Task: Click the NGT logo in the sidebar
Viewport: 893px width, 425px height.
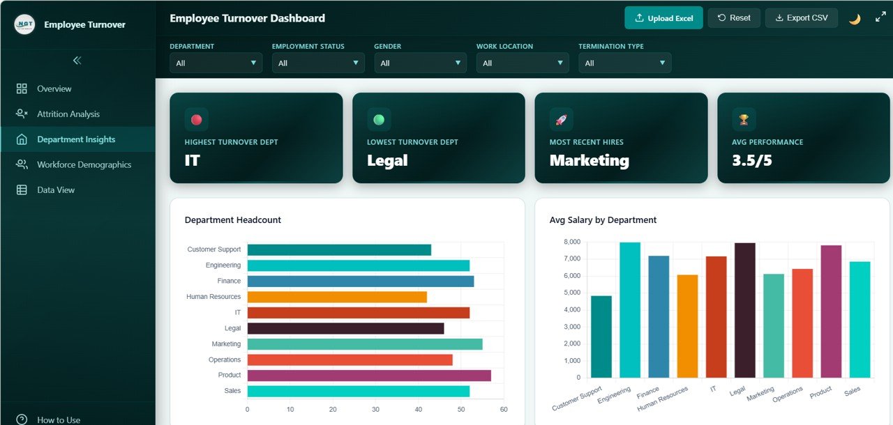Action: click(x=23, y=23)
